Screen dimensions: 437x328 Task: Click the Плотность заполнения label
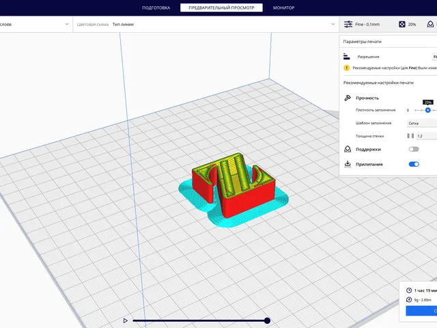pos(376,110)
